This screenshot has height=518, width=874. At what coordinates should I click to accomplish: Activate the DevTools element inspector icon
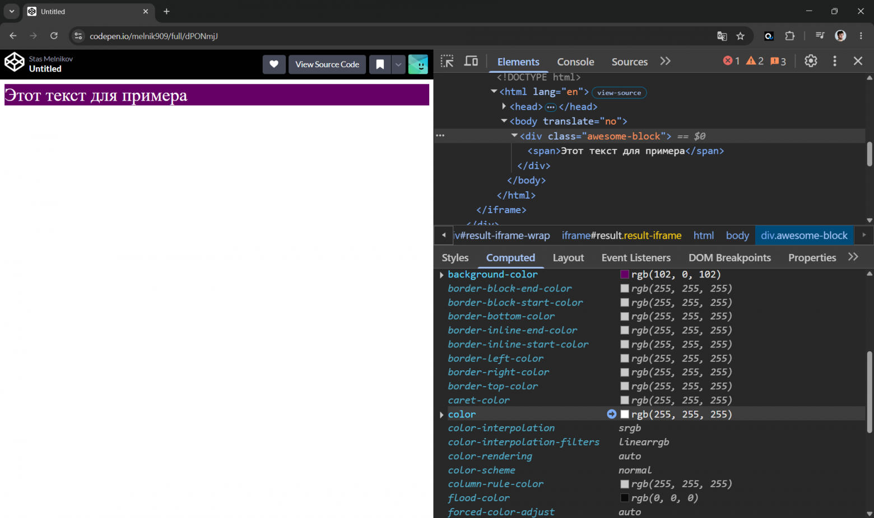447,61
